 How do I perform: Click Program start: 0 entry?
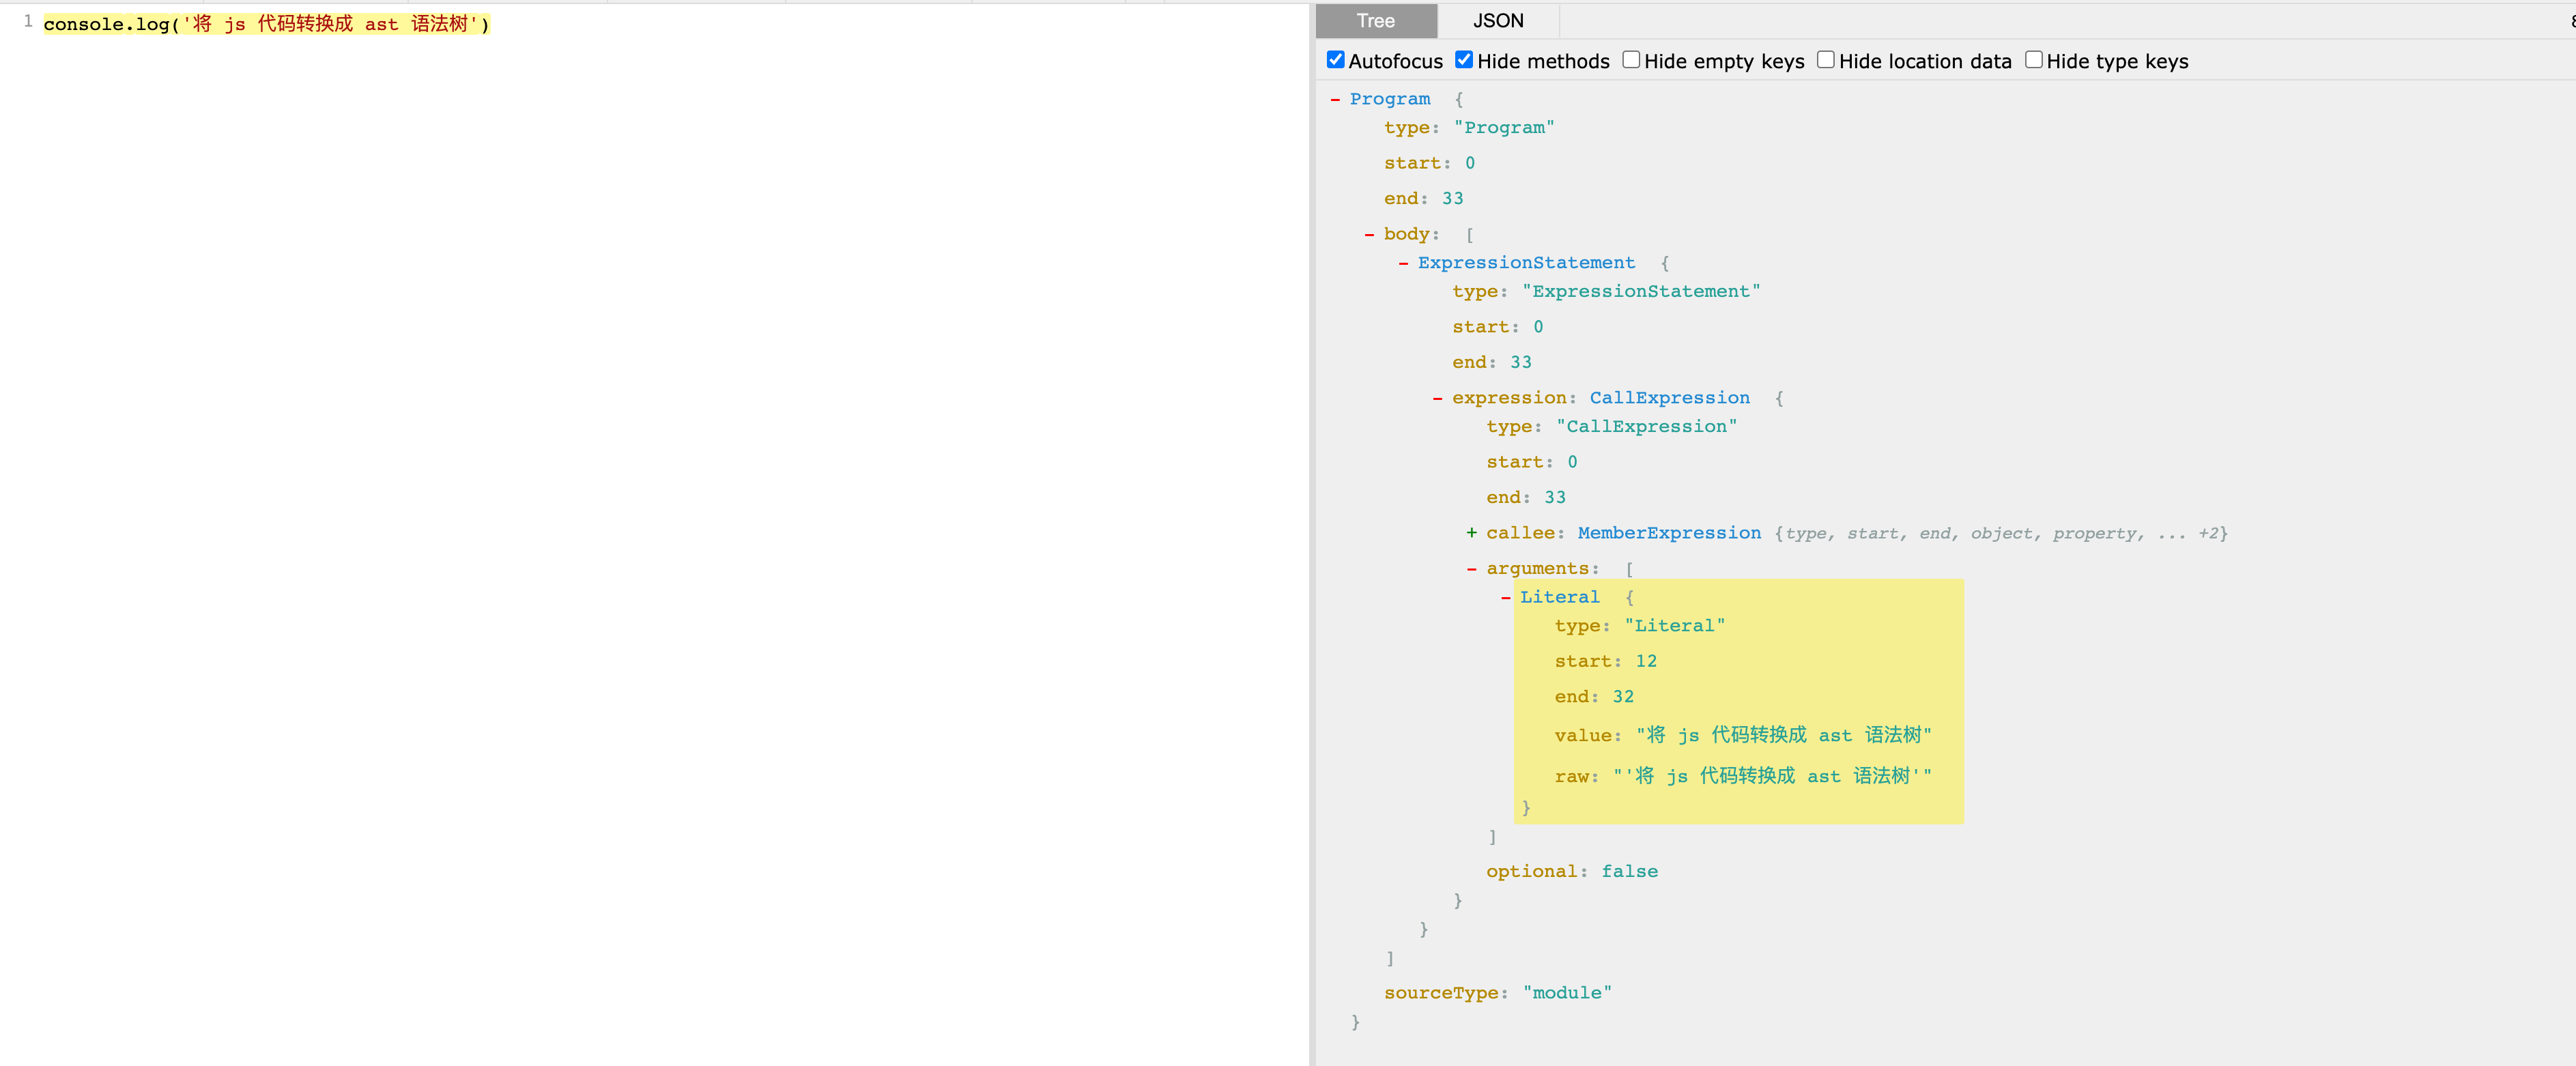1429,163
